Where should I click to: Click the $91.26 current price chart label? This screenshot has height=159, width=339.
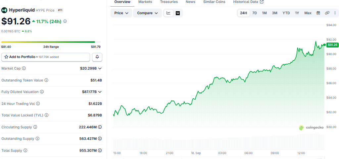[332, 45]
